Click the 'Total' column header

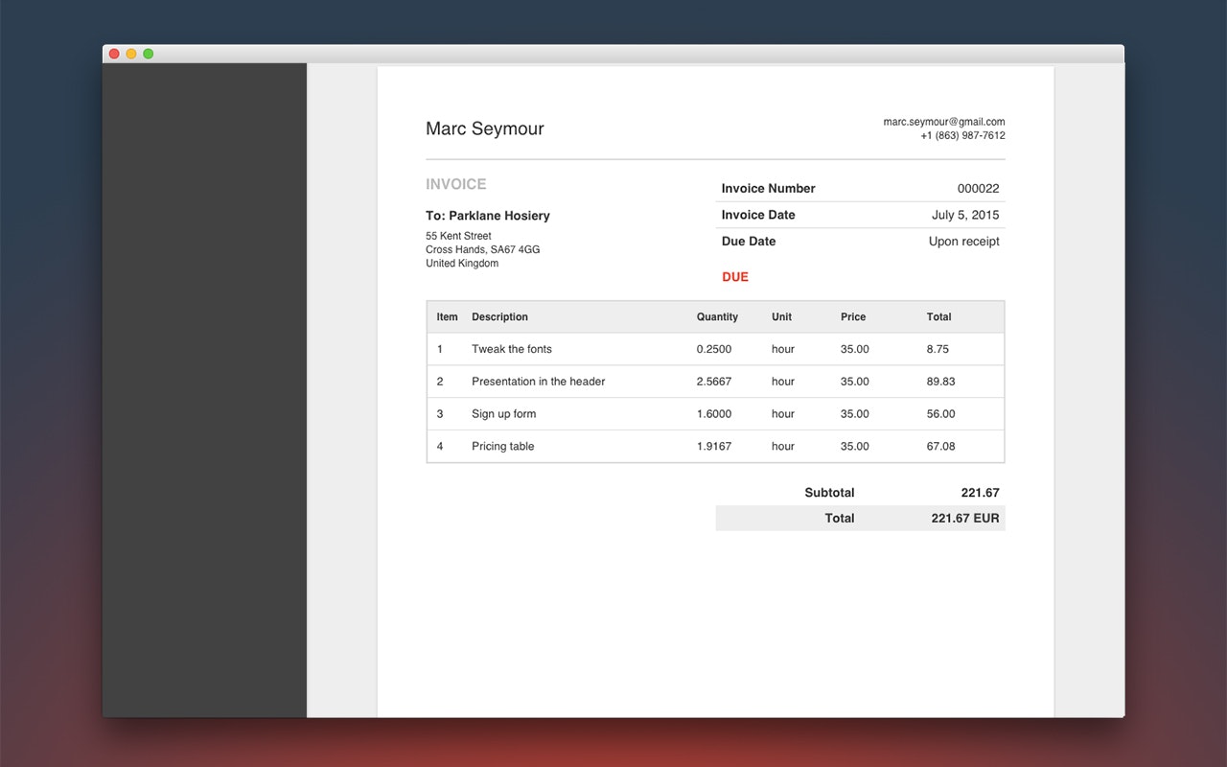coord(939,317)
